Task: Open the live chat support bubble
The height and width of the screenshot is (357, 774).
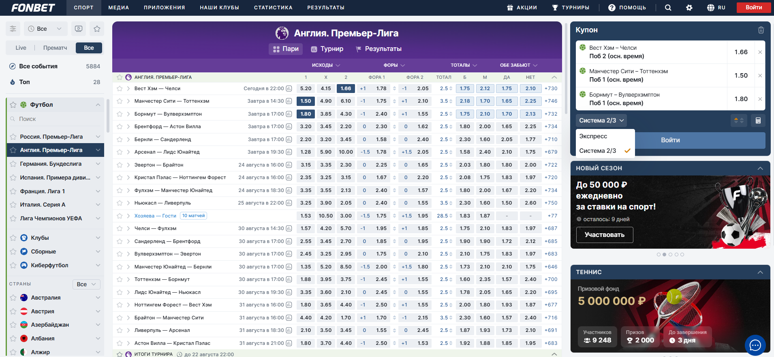Action: tap(755, 345)
